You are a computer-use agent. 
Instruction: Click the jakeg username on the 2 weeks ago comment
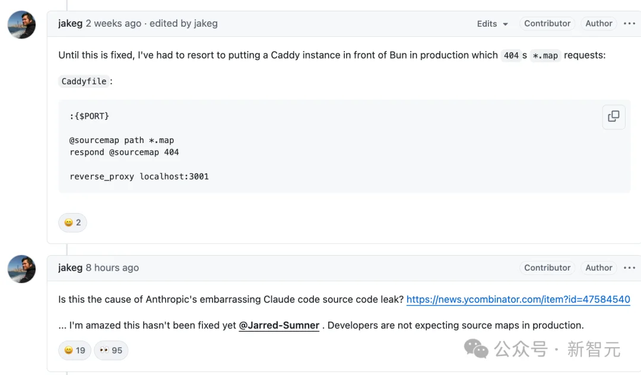point(70,24)
